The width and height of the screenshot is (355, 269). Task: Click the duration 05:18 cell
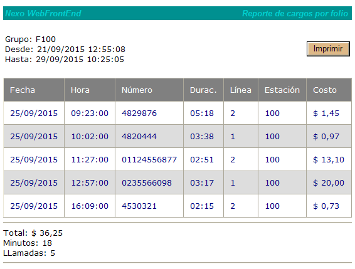coord(204,113)
